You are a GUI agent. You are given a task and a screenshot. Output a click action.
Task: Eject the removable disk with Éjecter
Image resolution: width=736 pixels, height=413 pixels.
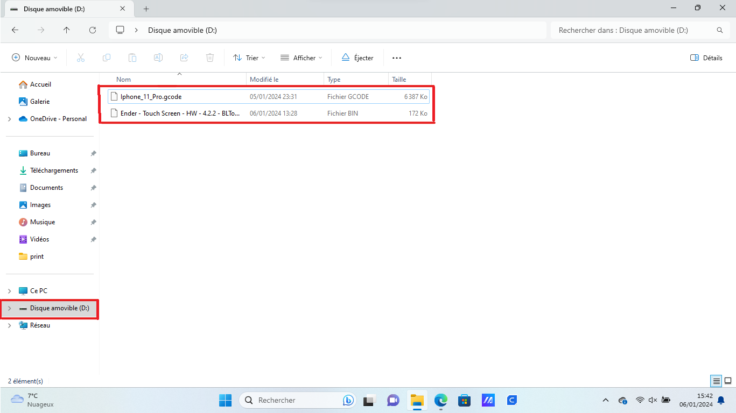pyautogui.click(x=357, y=58)
